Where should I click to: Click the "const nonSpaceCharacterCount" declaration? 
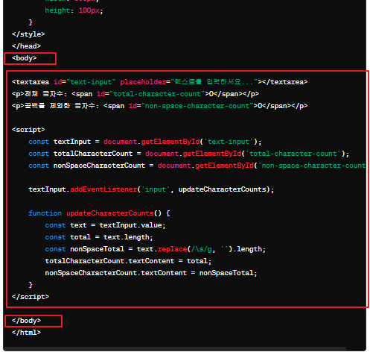click(86, 166)
